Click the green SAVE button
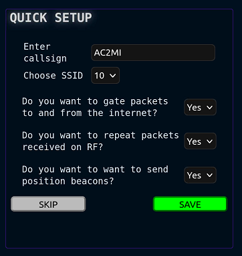 coord(190,204)
